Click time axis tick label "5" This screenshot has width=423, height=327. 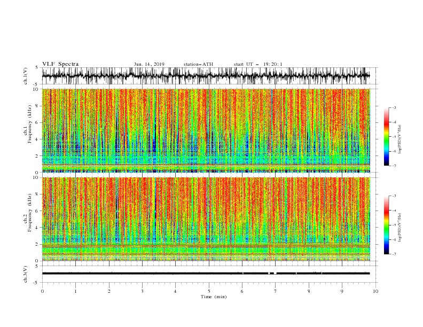[x=209, y=291]
